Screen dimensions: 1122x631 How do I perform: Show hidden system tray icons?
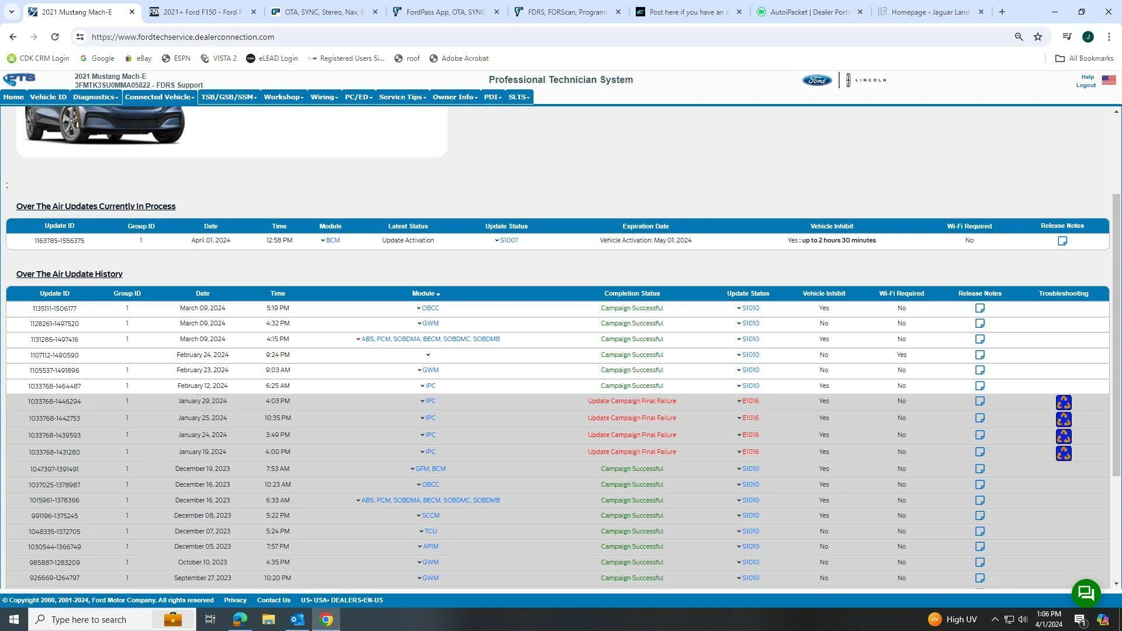995,619
